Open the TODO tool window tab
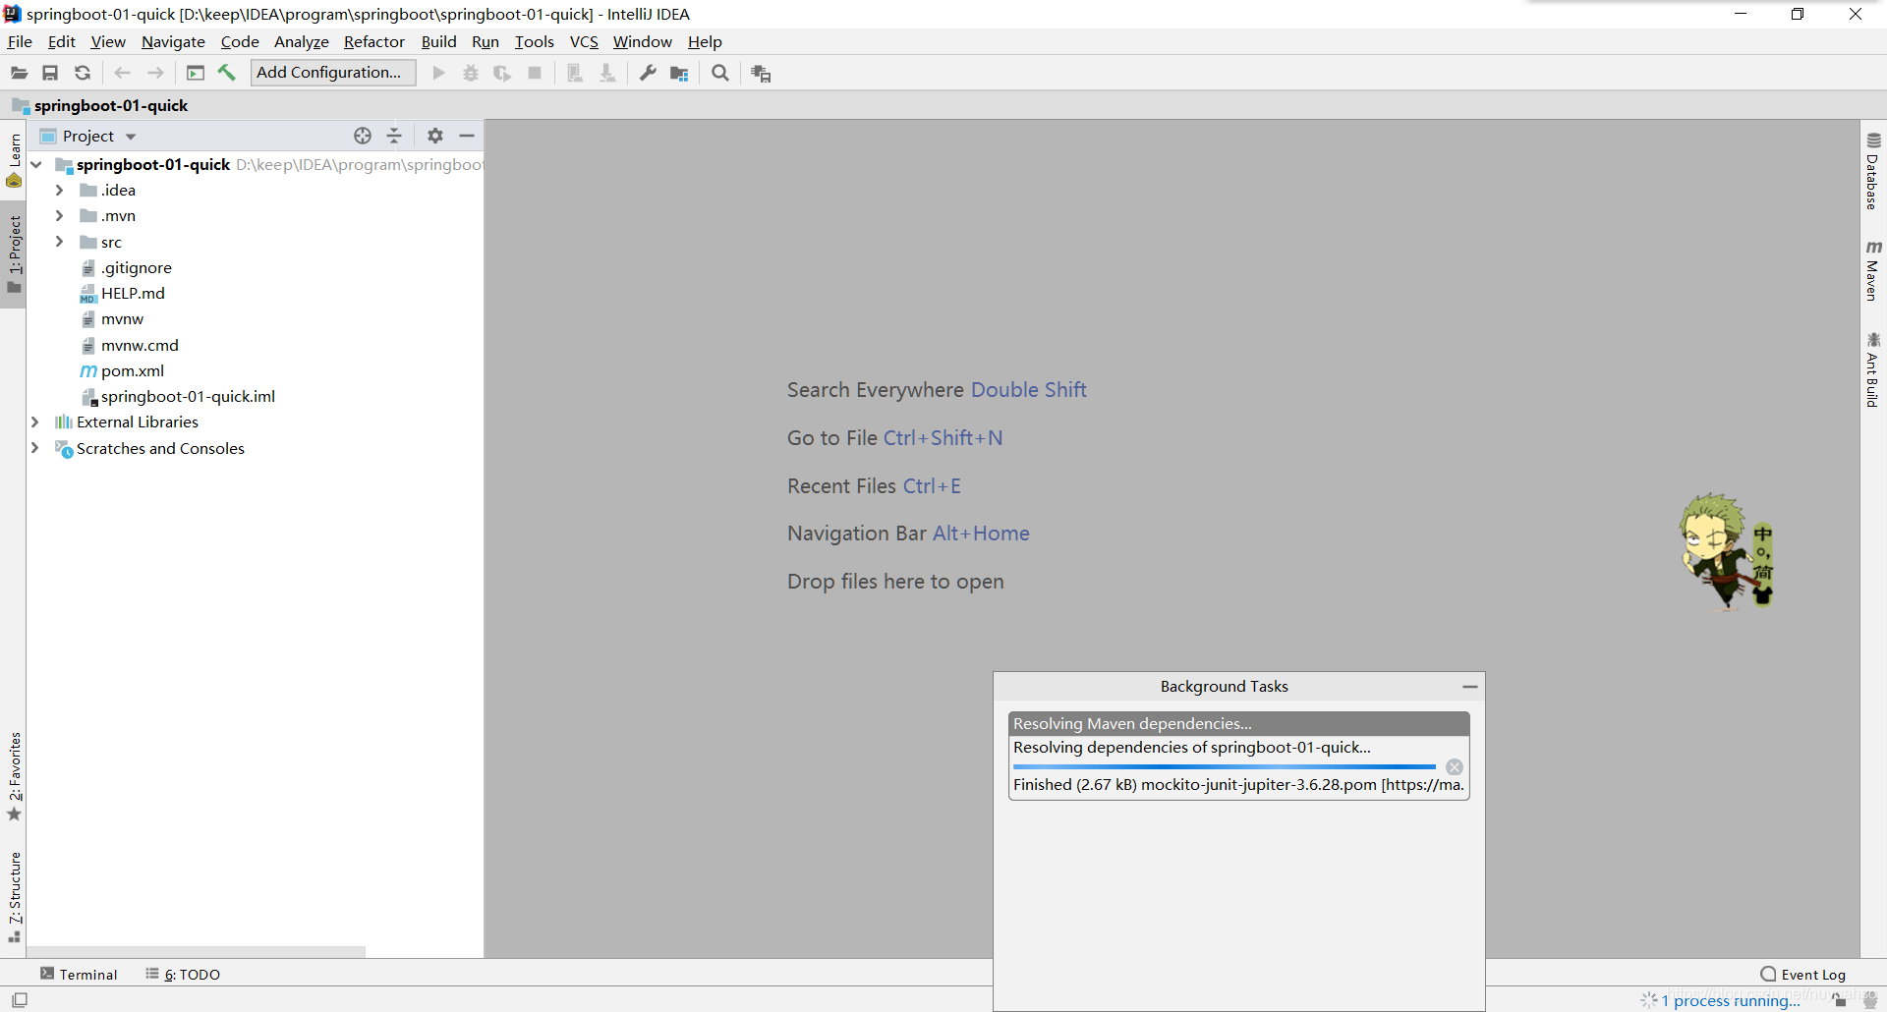 pyautogui.click(x=183, y=974)
